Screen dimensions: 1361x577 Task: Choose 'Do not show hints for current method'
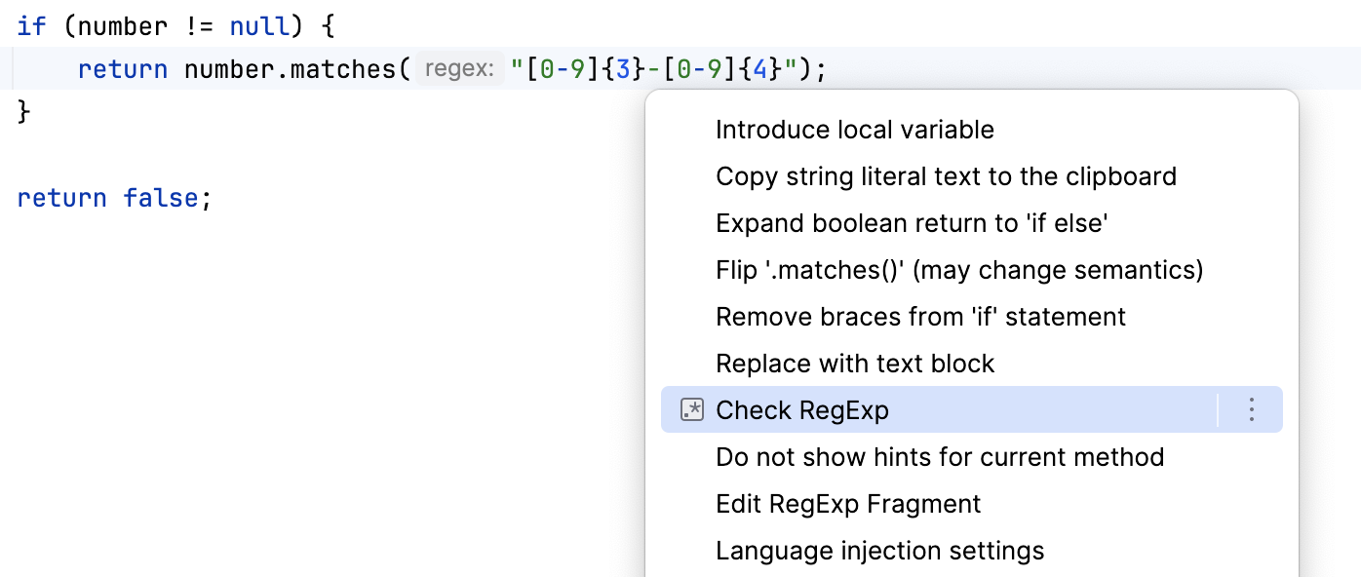coord(940,456)
